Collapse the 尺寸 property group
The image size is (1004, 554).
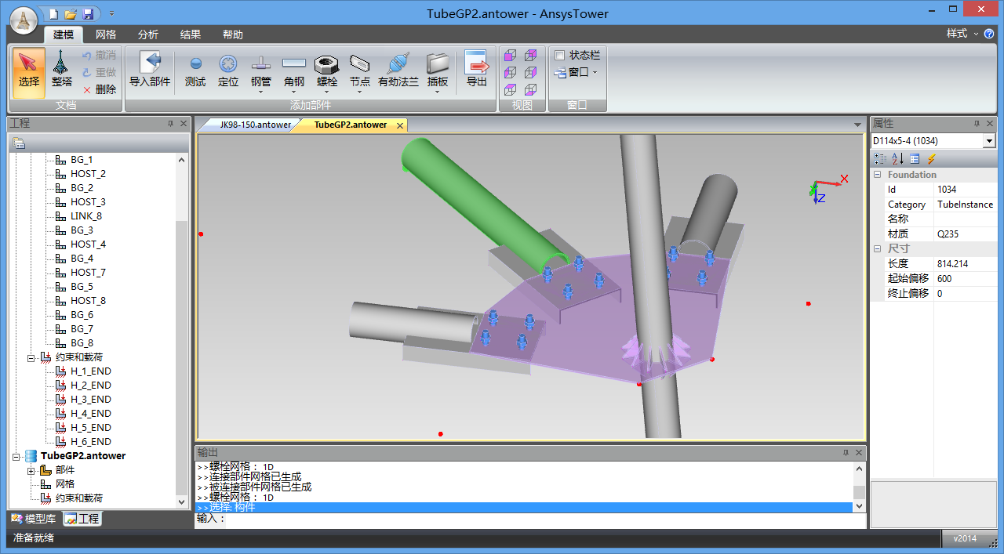point(878,248)
